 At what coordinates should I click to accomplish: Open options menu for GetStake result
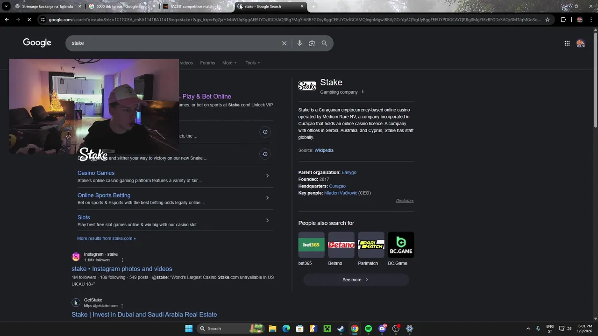(122, 306)
